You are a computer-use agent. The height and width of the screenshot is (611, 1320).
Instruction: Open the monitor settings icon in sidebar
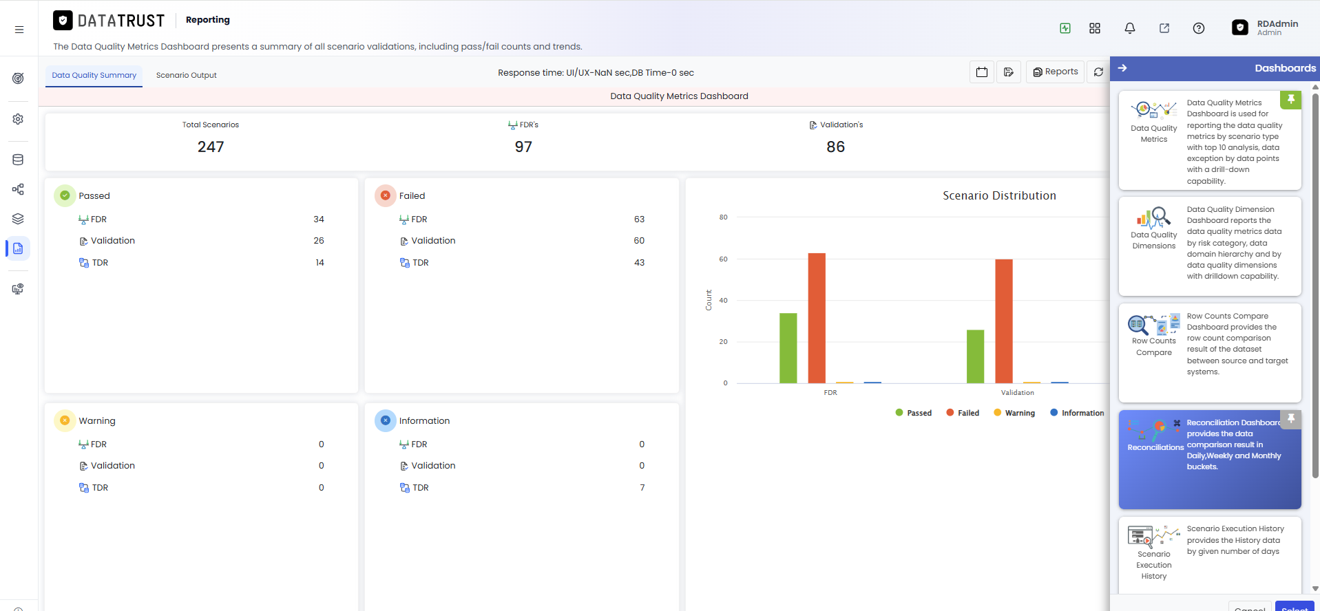coord(18,289)
